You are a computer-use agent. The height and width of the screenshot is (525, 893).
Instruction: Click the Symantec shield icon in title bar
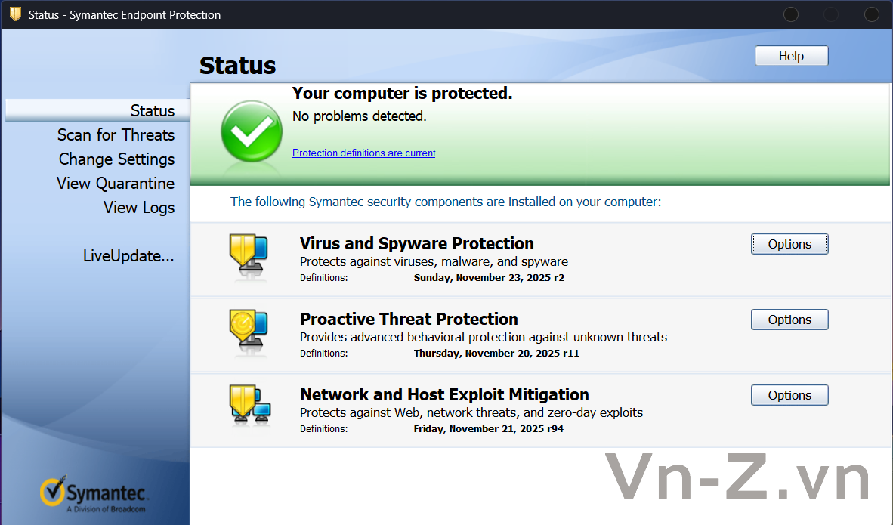click(15, 14)
